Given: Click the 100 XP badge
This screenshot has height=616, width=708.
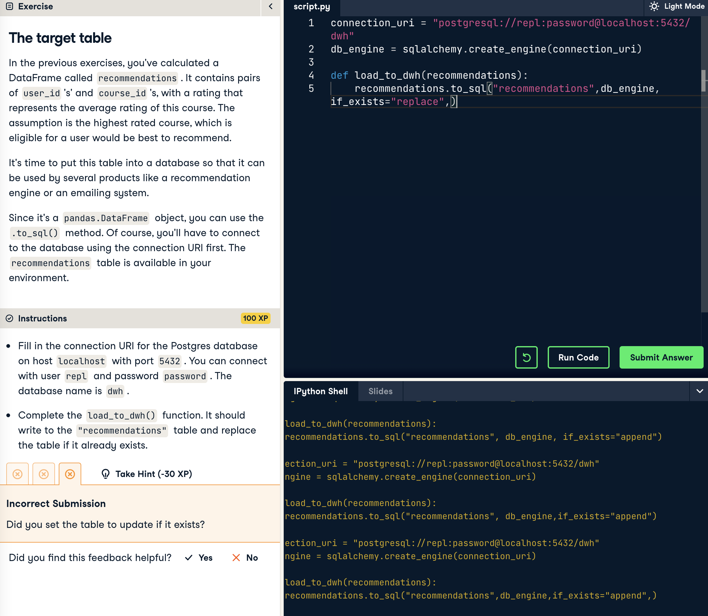Looking at the screenshot, I should (255, 318).
